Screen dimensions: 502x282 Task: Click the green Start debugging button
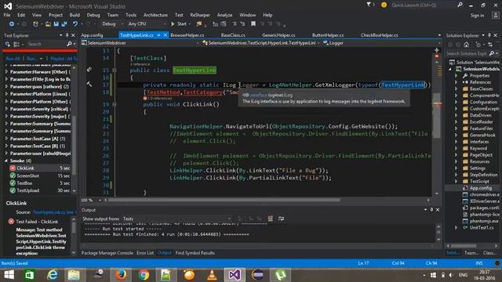click(179, 24)
